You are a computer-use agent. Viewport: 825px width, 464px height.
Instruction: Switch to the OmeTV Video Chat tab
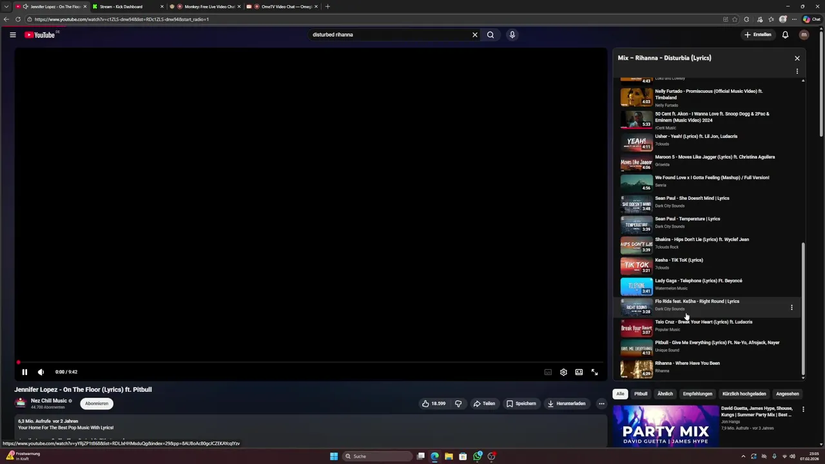[x=282, y=6]
